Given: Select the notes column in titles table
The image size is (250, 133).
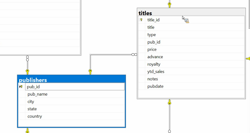Looking at the screenshot, I should pos(191,79).
